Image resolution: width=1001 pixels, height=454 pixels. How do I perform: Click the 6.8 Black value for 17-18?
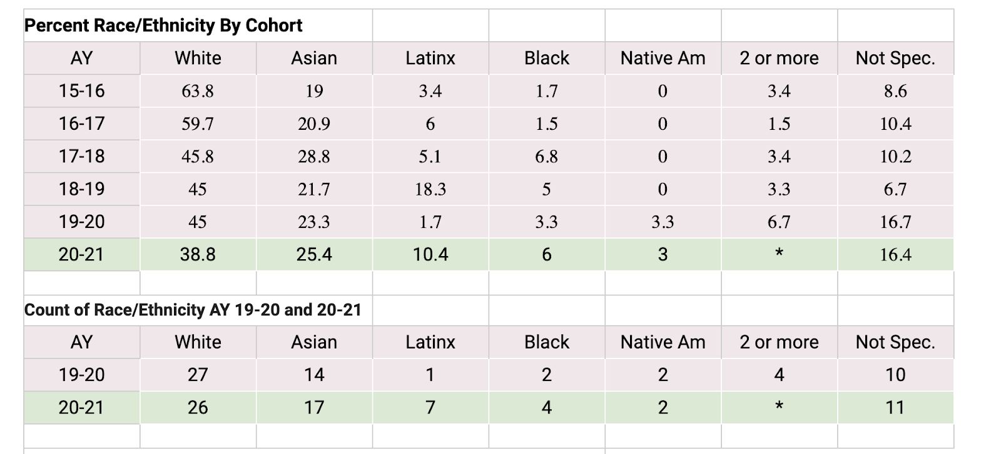(x=547, y=157)
